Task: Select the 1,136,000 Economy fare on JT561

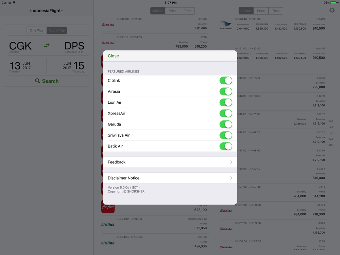Action: (x=319, y=233)
